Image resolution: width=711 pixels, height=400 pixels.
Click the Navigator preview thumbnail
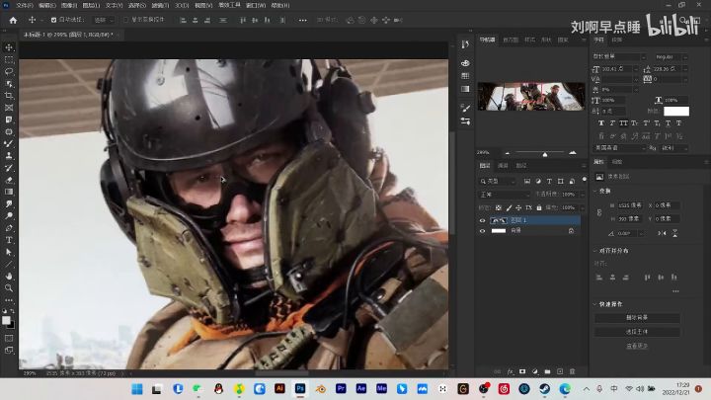click(x=531, y=96)
